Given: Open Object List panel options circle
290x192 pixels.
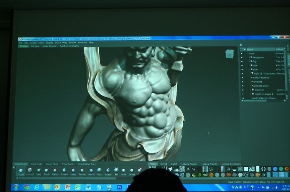Looking at the screenshot, I should coord(240,45).
